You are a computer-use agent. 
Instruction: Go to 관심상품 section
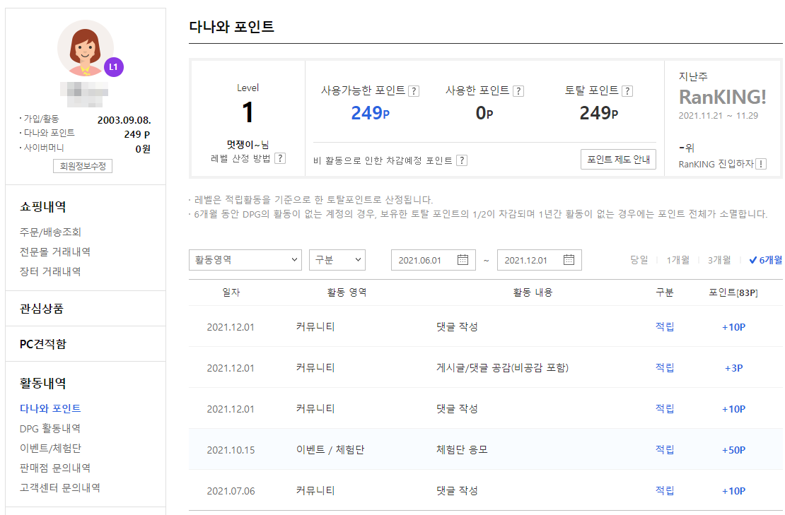click(42, 309)
